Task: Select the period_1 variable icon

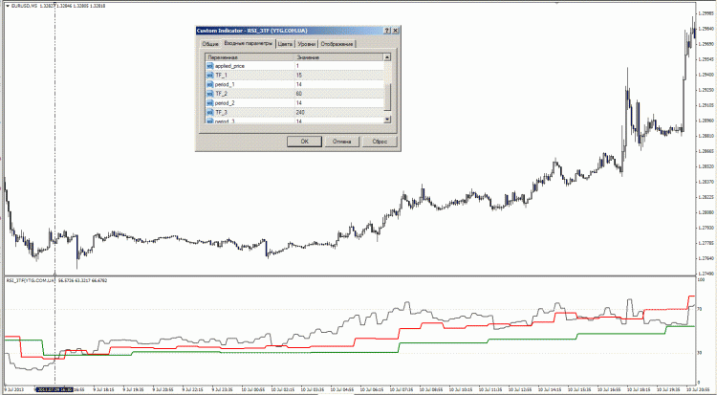Action: [211, 85]
